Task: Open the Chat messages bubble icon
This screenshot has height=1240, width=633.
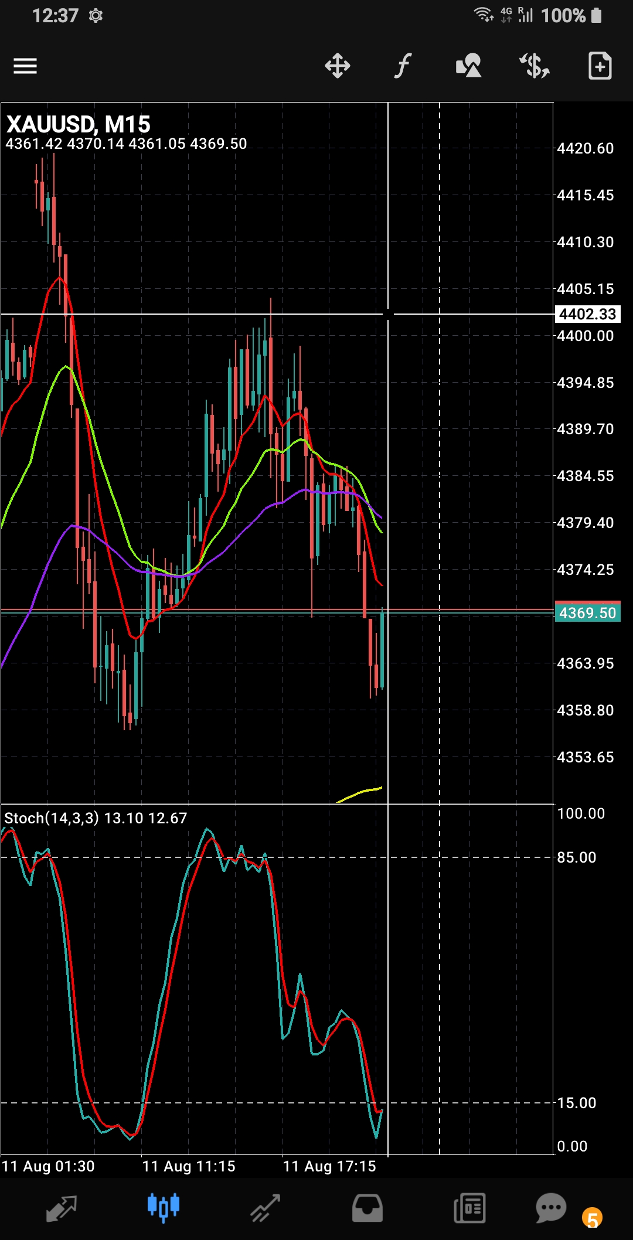Action: [x=551, y=1207]
